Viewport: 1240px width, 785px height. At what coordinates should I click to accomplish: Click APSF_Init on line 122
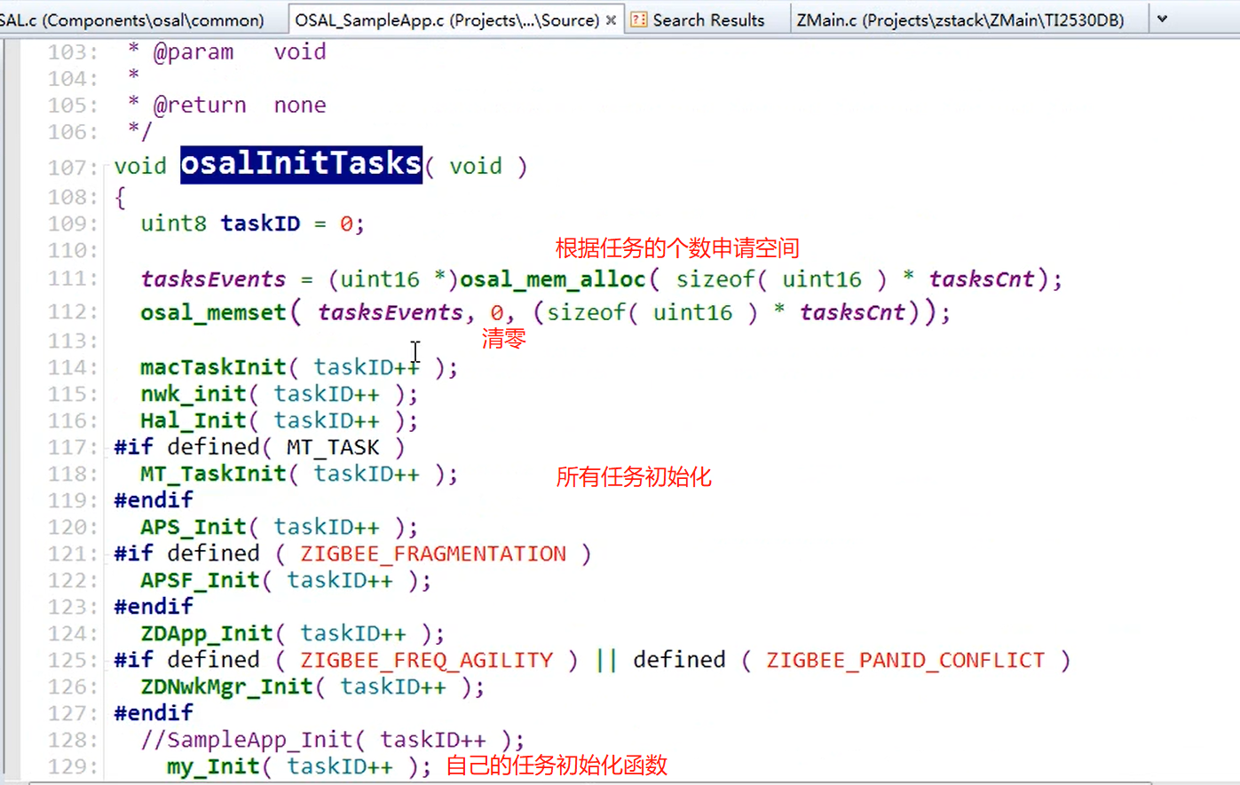pyautogui.click(x=200, y=580)
